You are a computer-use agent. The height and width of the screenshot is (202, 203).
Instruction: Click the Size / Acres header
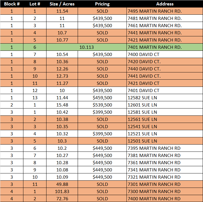[x=62, y=4]
